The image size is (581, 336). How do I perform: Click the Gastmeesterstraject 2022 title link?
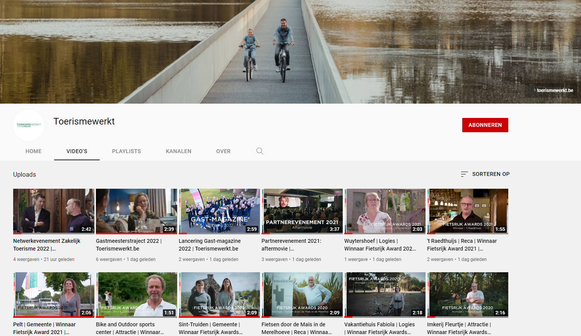pos(129,245)
